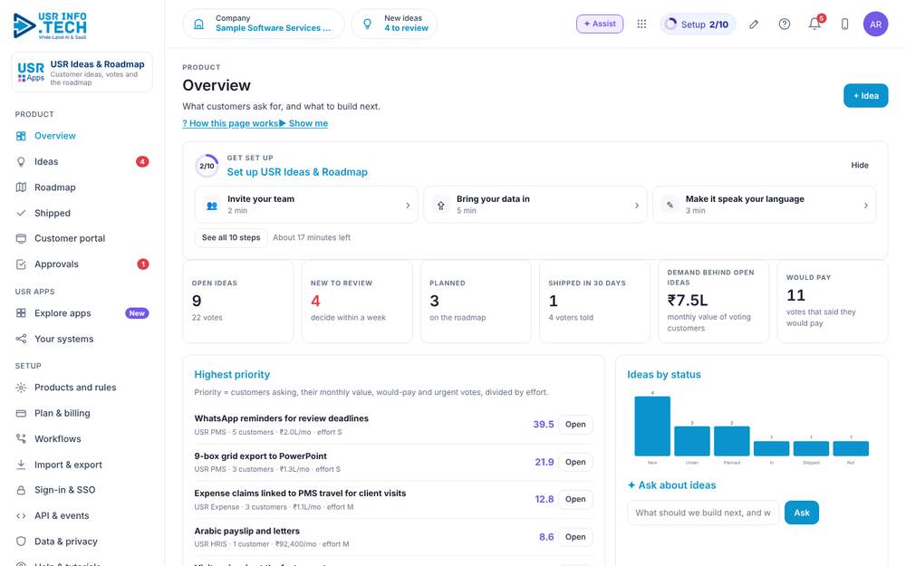
Task: Open Set up USR Ideas & Roadmap link
Action: [x=297, y=172]
